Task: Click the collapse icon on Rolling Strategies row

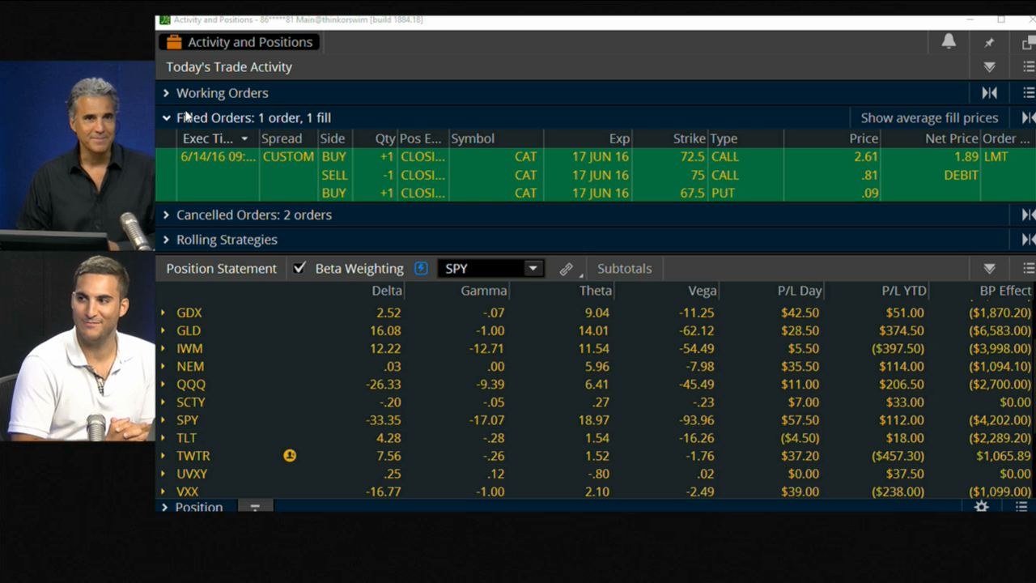Action: (1029, 240)
